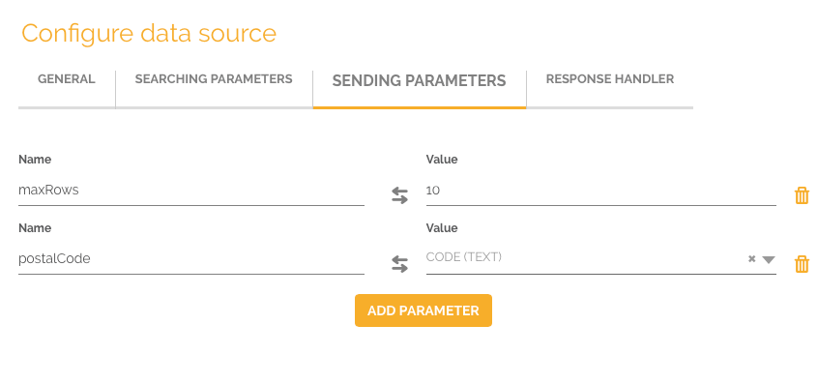Screen dimensions: 818x384
Task: Go to the Response Handler tab
Action: [x=610, y=79]
